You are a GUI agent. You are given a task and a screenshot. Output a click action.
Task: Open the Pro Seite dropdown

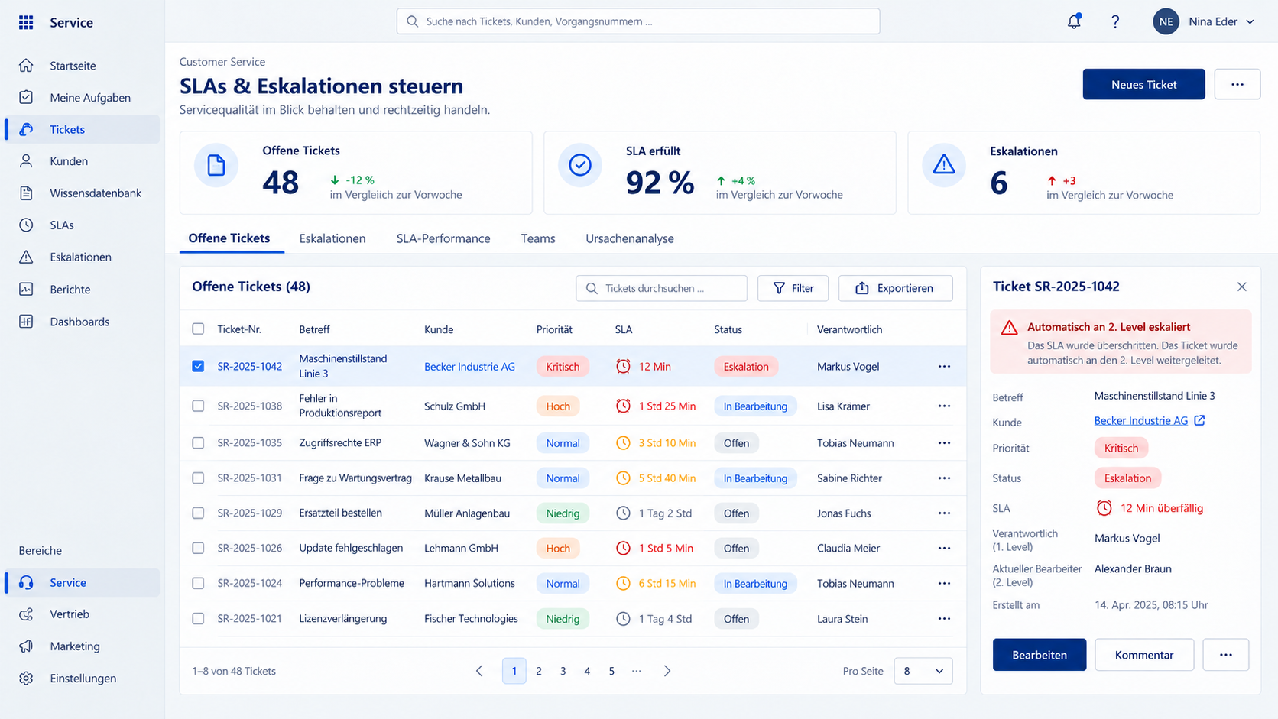[923, 671]
